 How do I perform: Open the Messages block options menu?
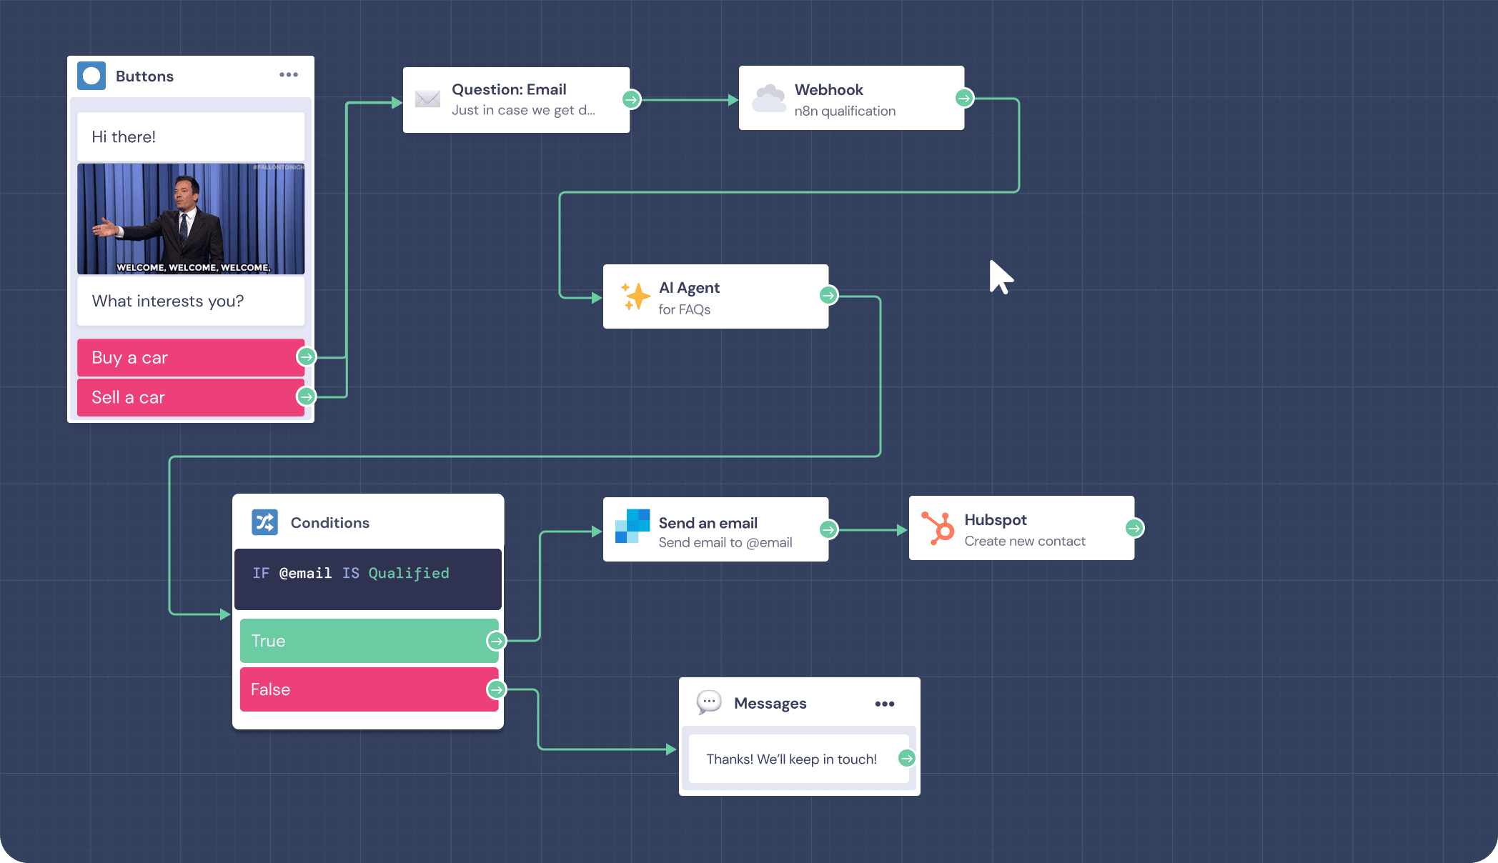coord(885,703)
